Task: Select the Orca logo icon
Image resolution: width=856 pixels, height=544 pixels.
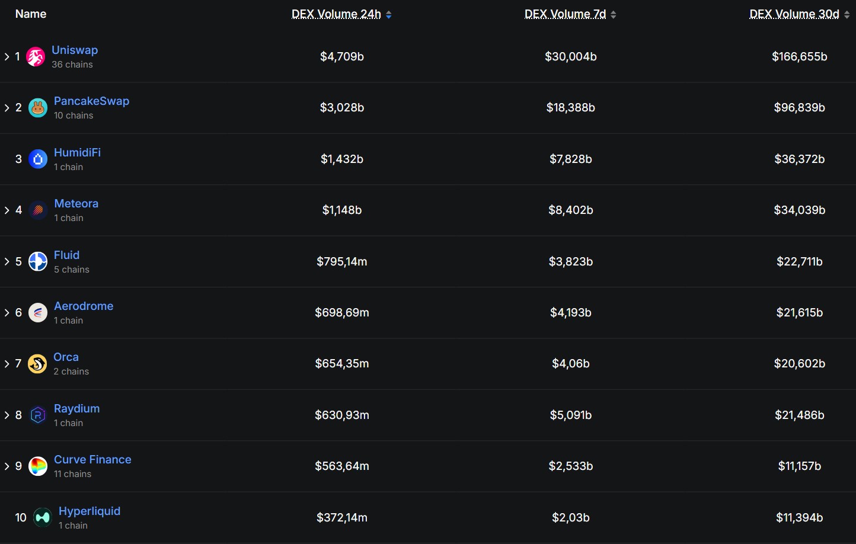Action: point(37,363)
